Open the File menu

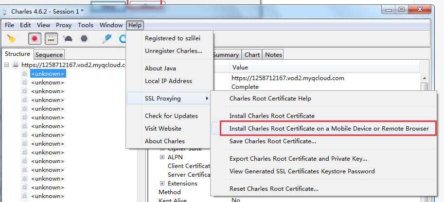[9, 25]
